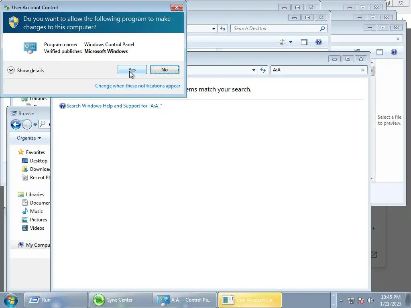The width and height of the screenshot is (411, 308).
Task: Toggle preview pane in Desktop window
Action: [304, 42]
